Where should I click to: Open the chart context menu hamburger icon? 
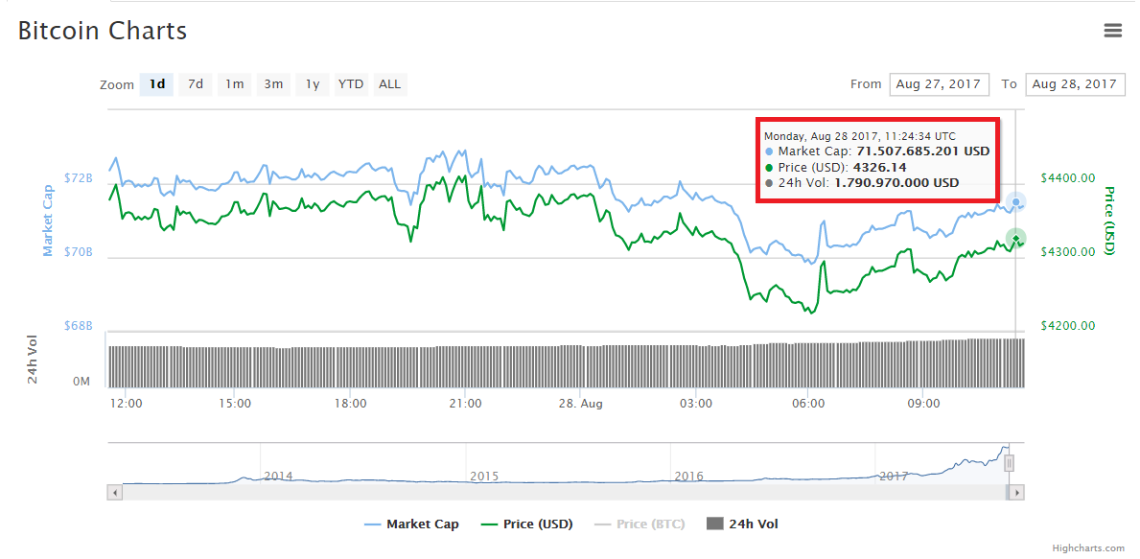point(1112,31)
